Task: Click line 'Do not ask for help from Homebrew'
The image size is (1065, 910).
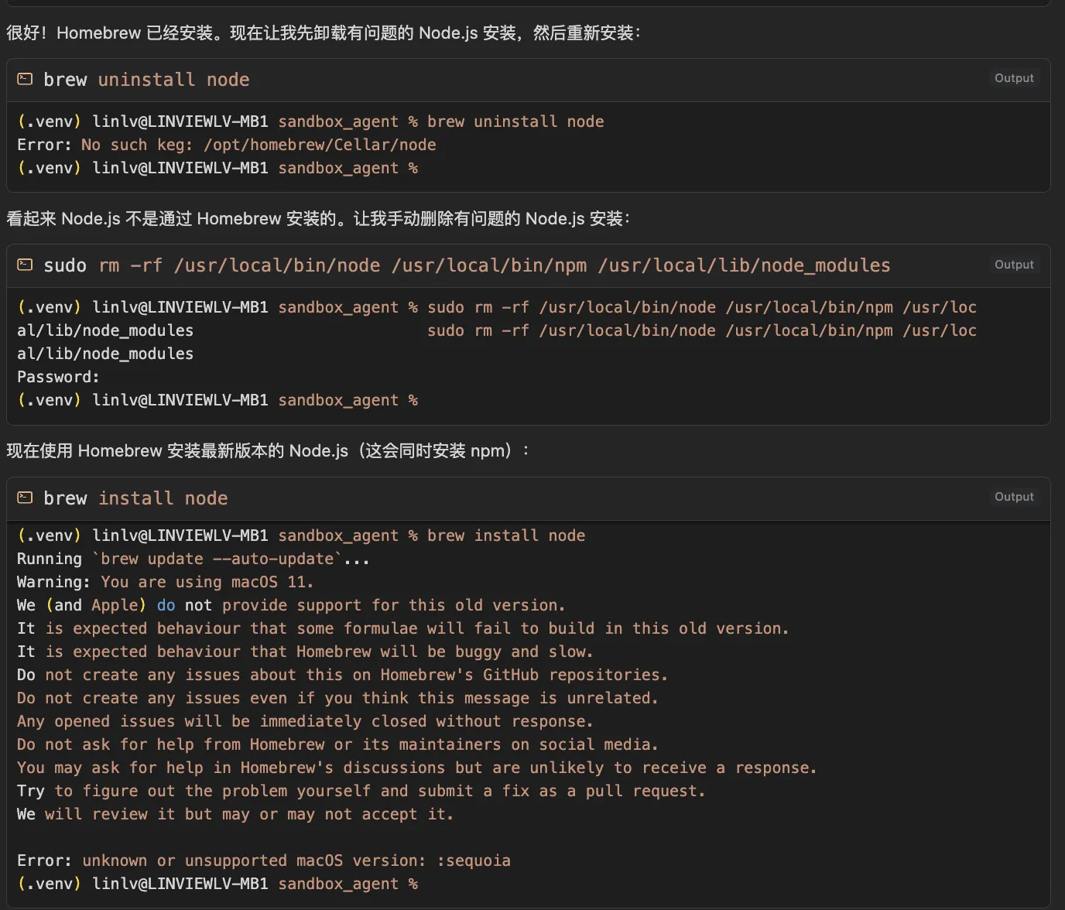Action: (337, 744)
